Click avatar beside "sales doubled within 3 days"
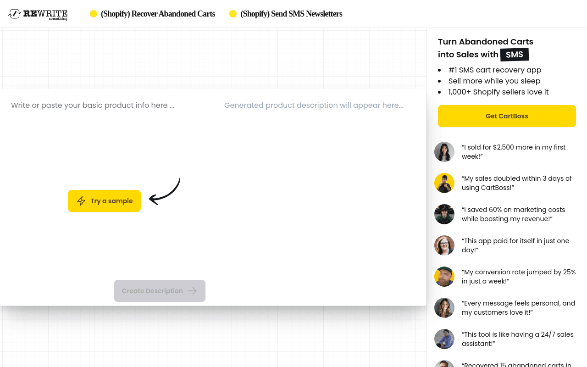Image resolution: width=587 pixels, height=367 pixels. pyautogui.click(x=444, y=183)
